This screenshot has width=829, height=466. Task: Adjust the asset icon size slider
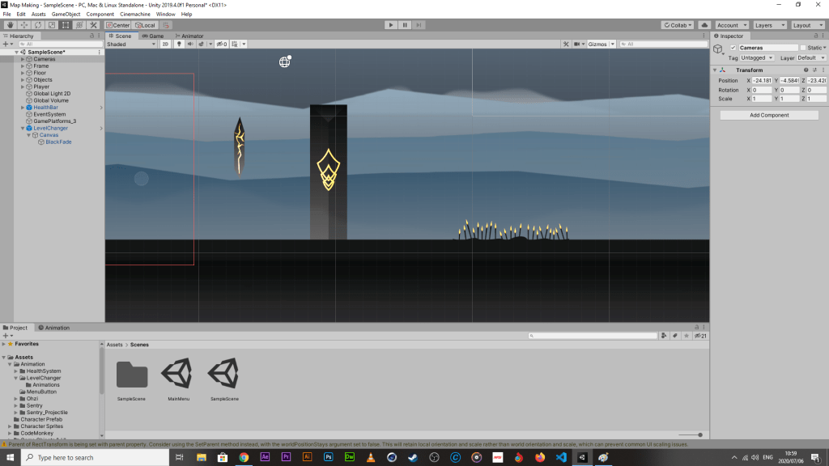(x=699, y=435)
